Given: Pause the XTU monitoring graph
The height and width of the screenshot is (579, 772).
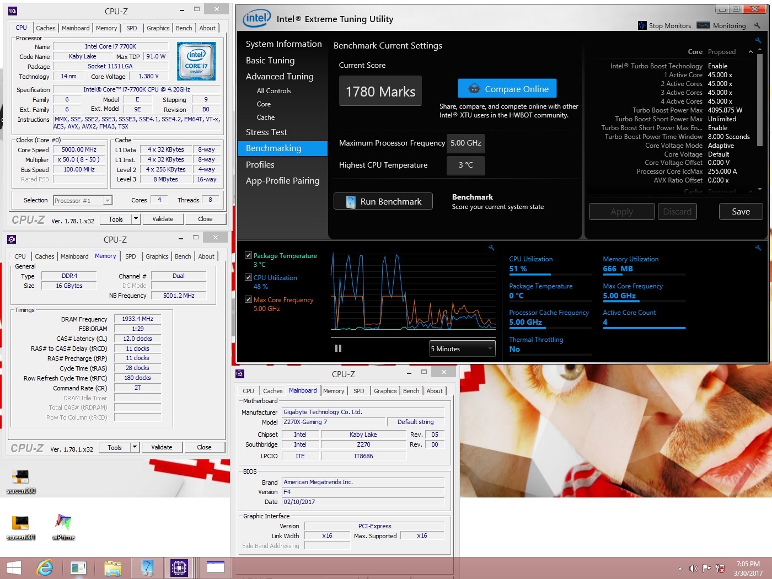Looking at the screenshot, I should 338,348.
